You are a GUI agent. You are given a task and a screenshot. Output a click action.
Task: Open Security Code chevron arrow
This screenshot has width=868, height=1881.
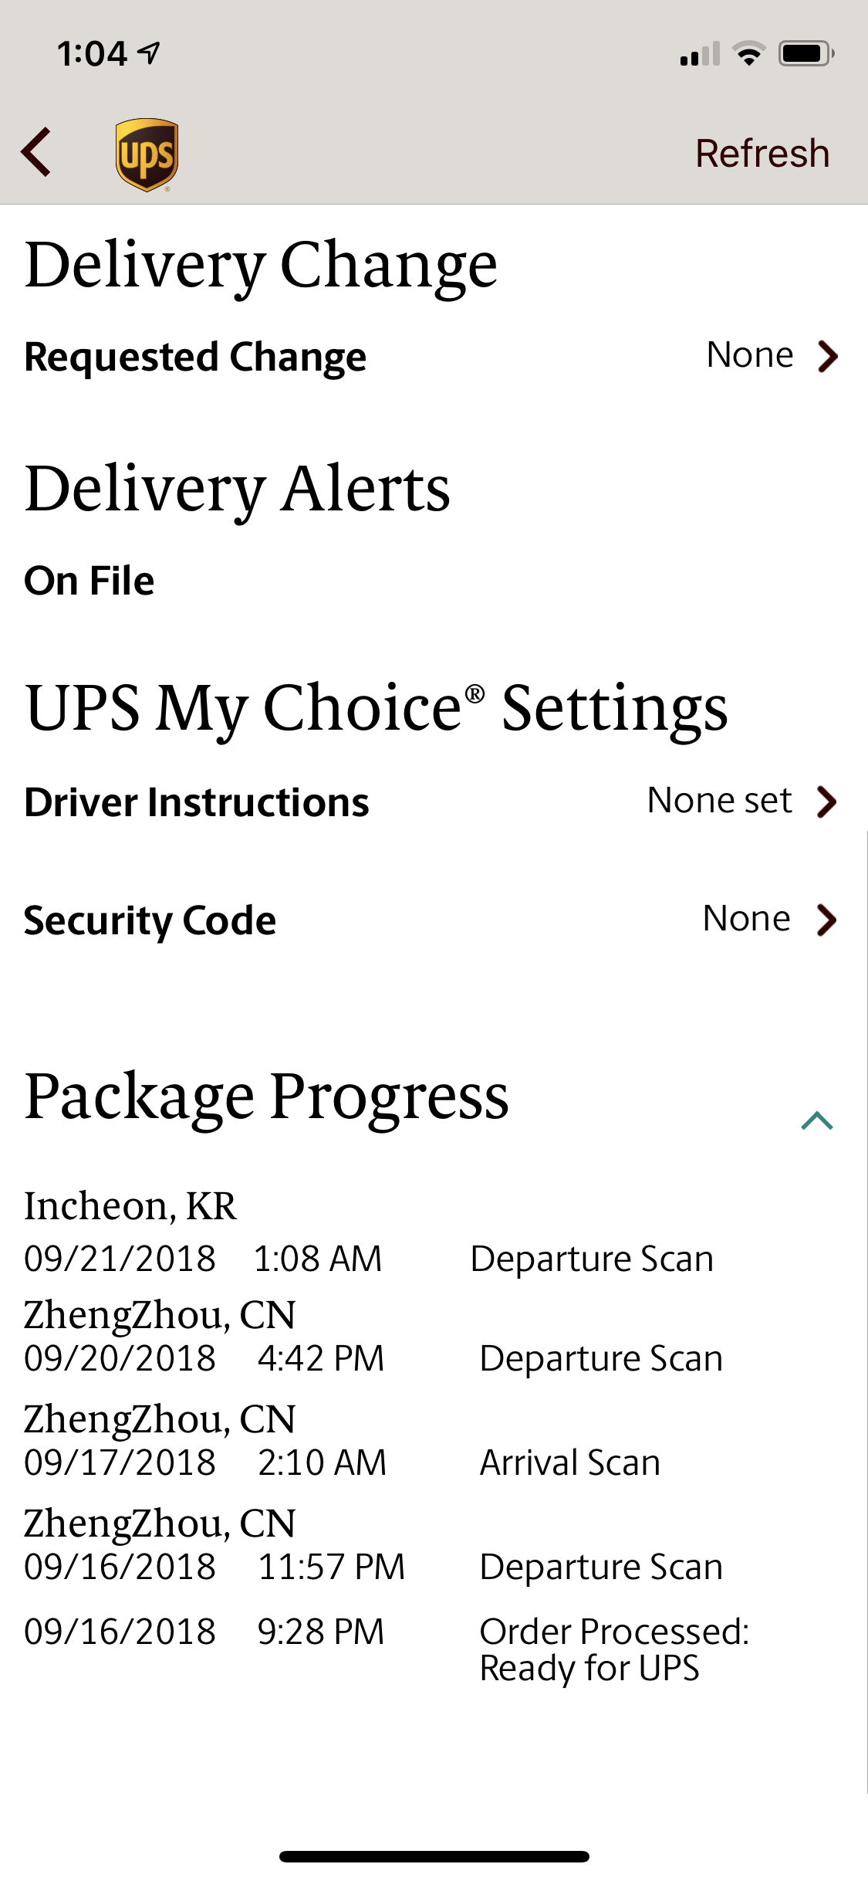827,920
